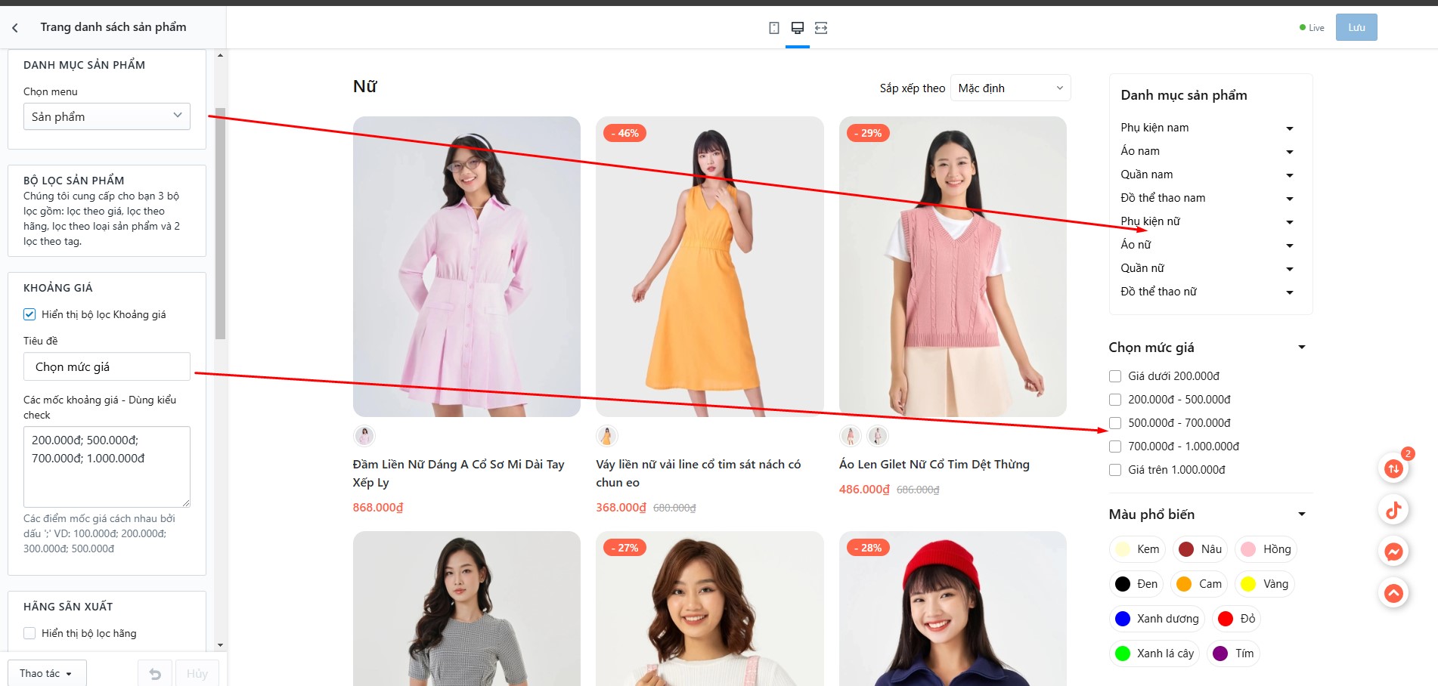The width and height of the screenshot is (1438, 686).
Task: Expand 'Quần nam' category arrow
Action: 1290,175
